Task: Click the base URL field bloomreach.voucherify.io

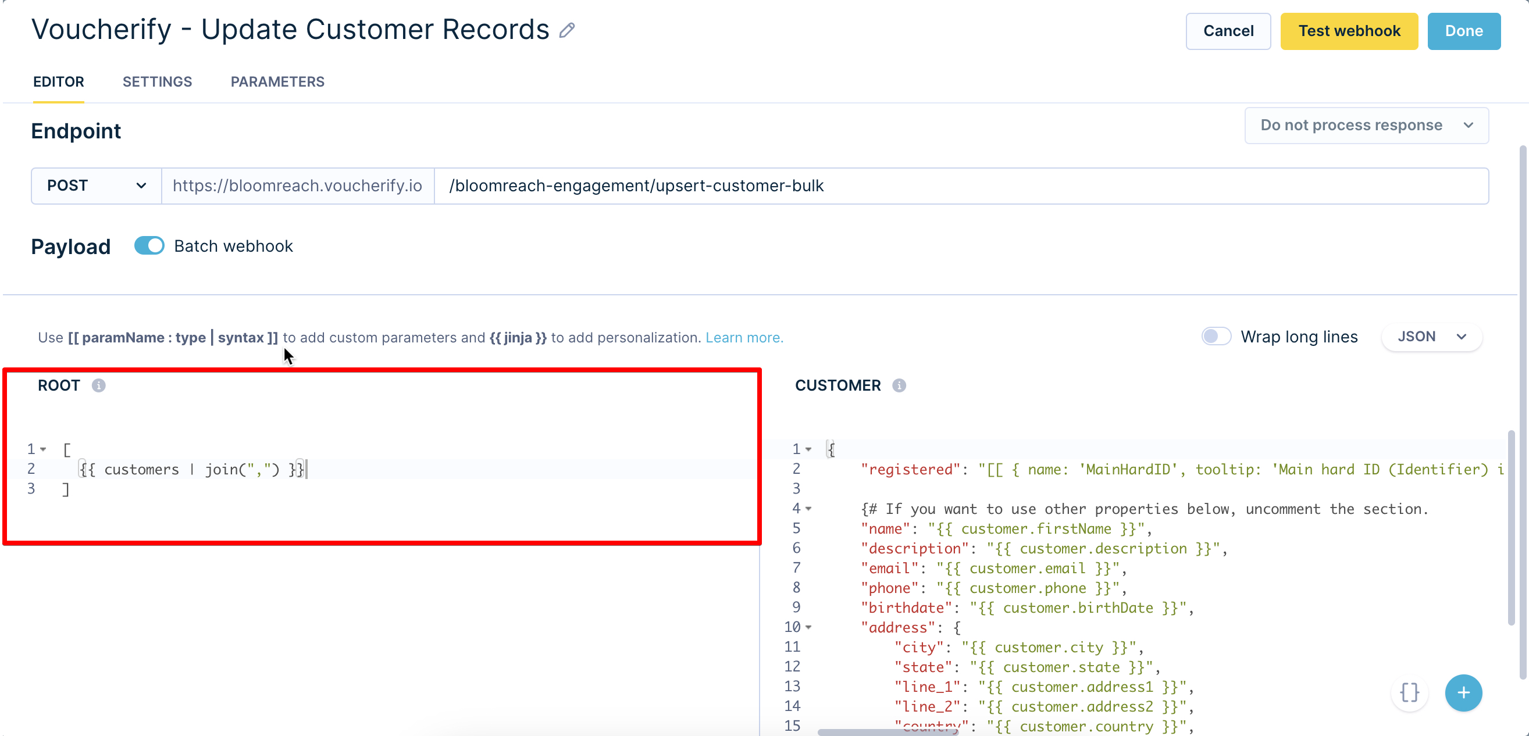Action: pos(297,186)
